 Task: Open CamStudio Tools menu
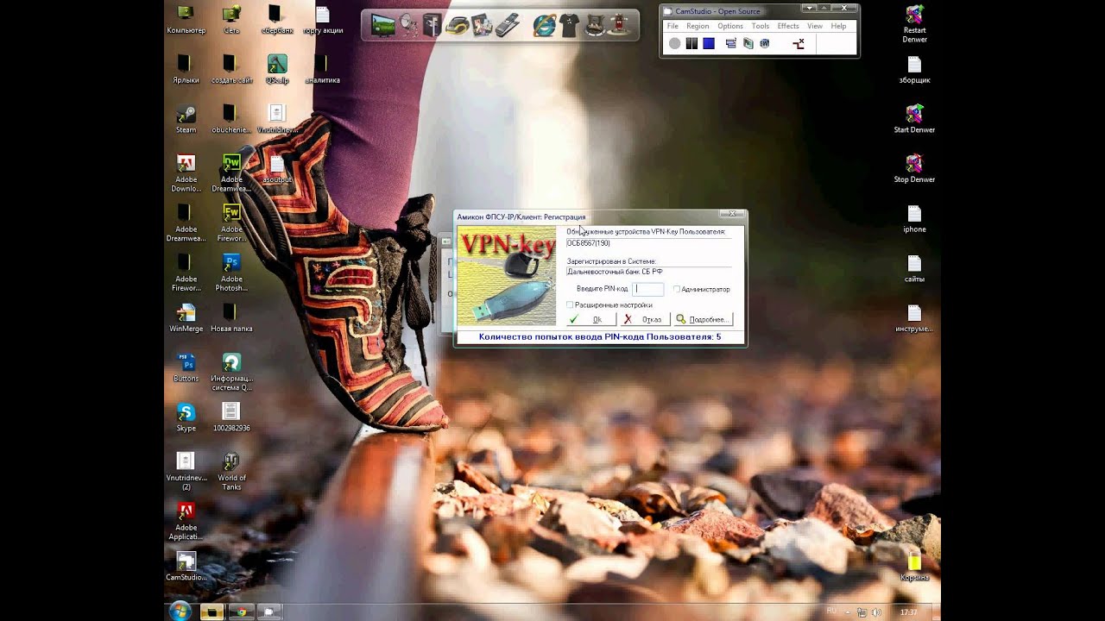click(x=761, y=26)
